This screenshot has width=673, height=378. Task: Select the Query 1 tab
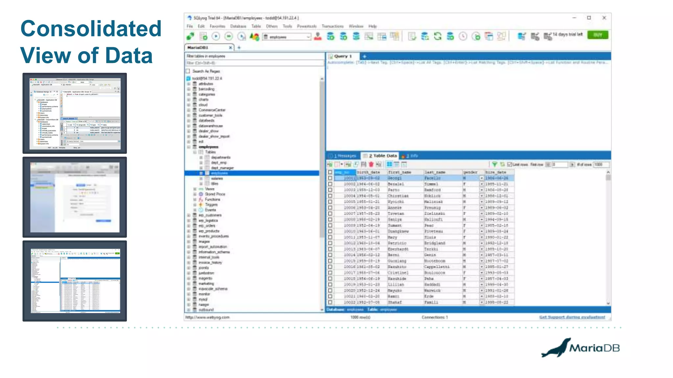[342, 56]
